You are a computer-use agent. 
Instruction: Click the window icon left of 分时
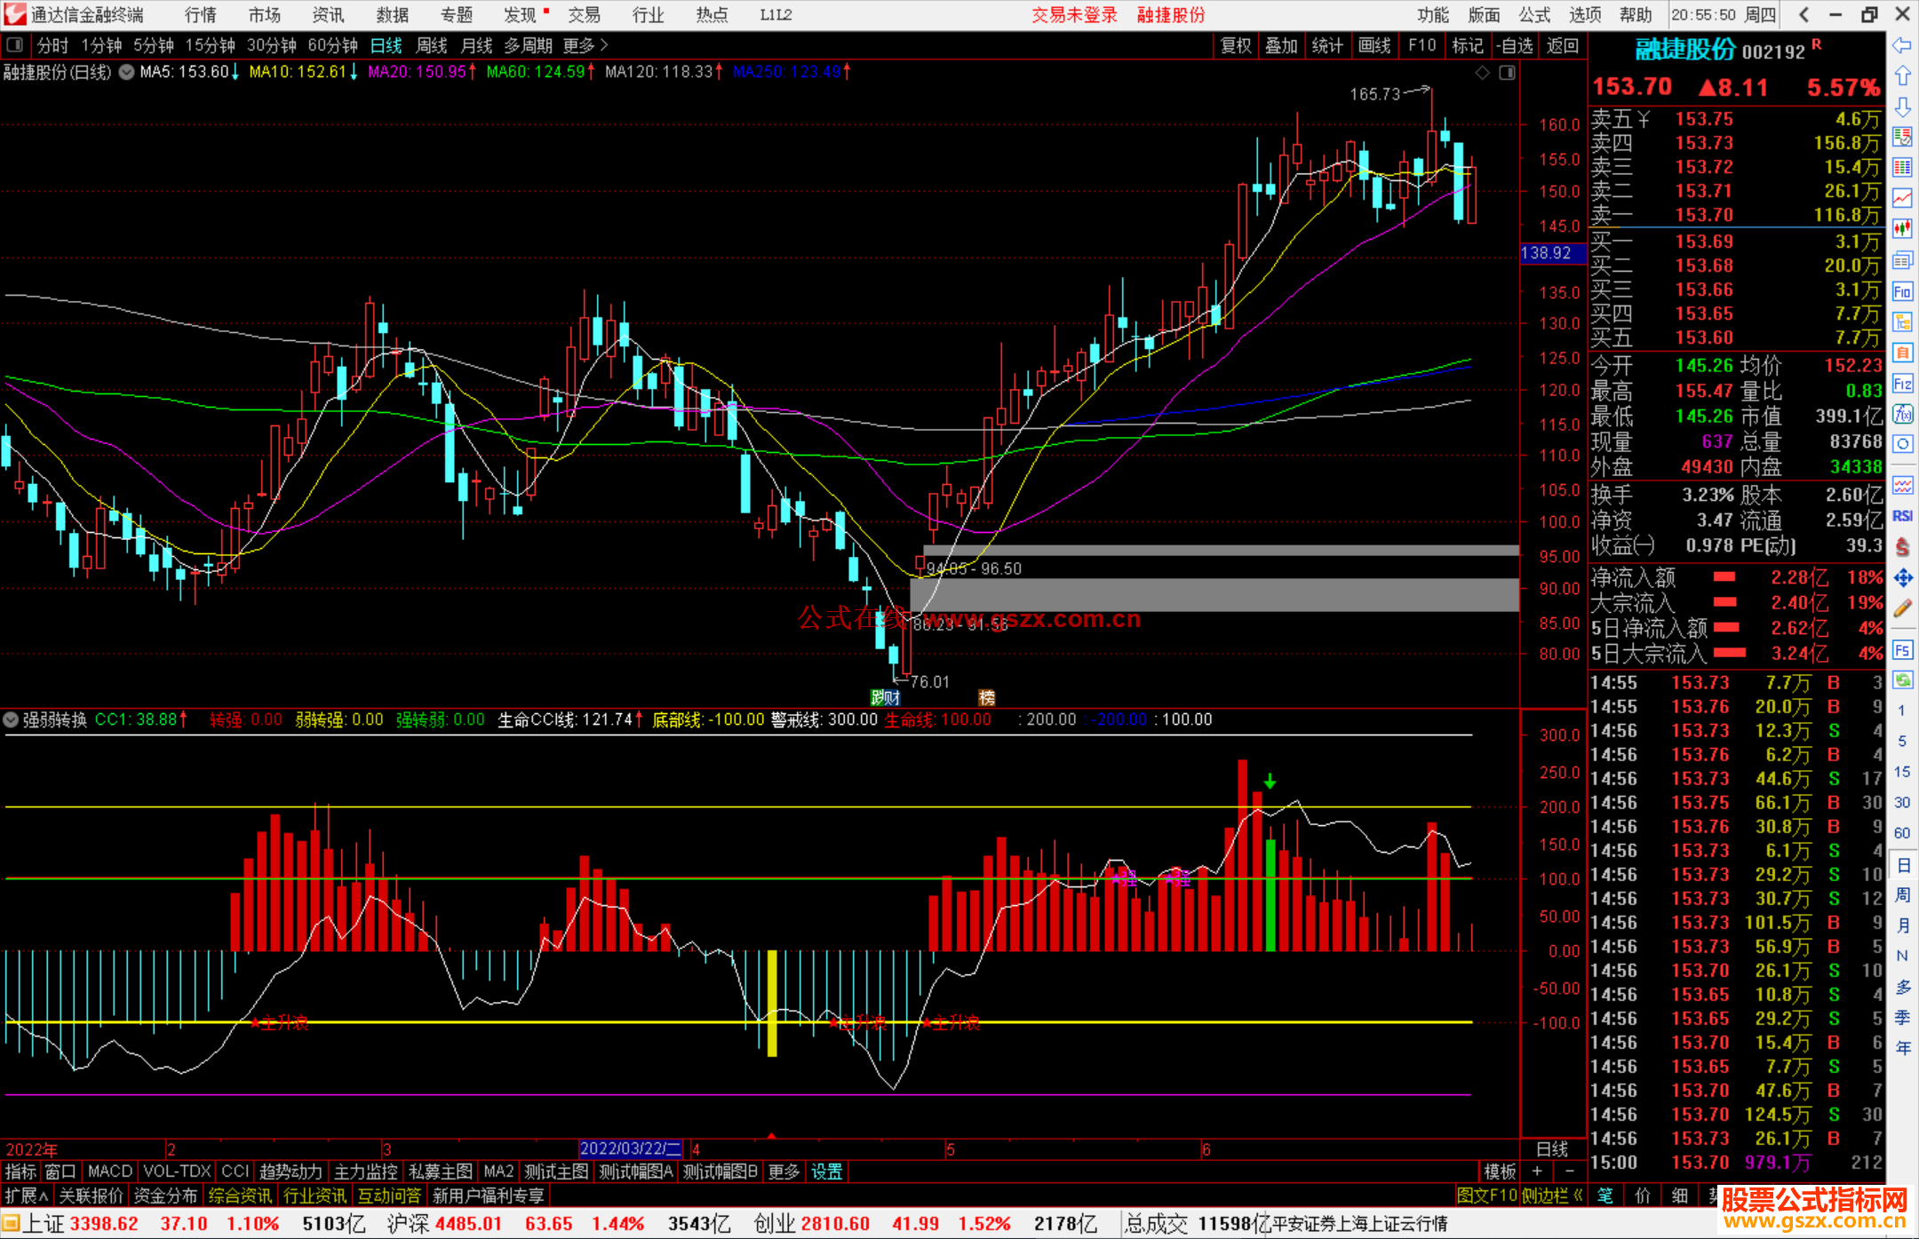(x=15, y=45)
